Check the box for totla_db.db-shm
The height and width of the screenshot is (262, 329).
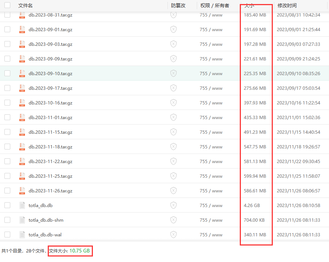point(7,220)
